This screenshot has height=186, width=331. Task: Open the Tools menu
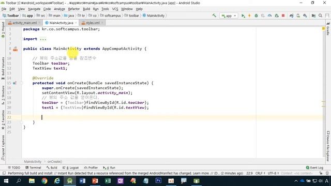coord(105,9)
